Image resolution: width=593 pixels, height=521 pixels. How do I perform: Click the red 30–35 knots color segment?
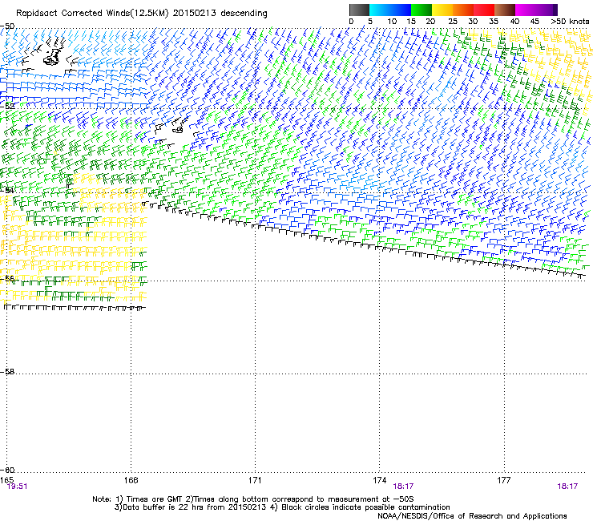pyautogui.click(x=484, y=10)
